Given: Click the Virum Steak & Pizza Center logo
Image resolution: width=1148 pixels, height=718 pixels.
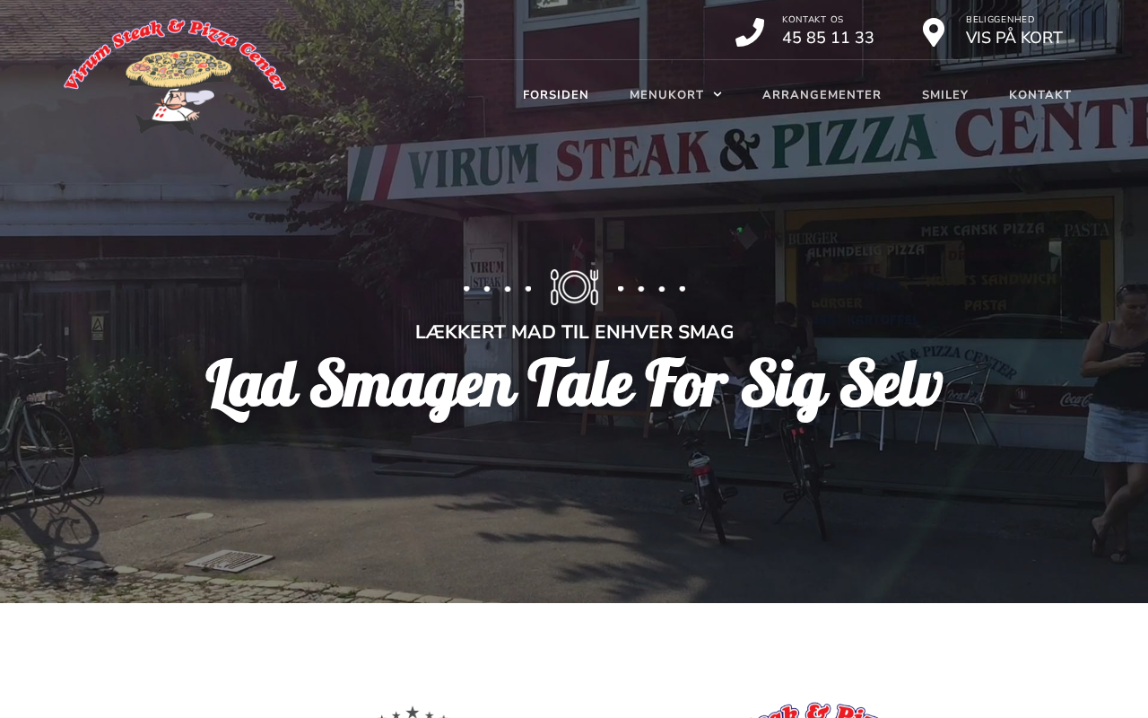Looking at the screenshot, I should pyautogui.click(x=175, y=75).
